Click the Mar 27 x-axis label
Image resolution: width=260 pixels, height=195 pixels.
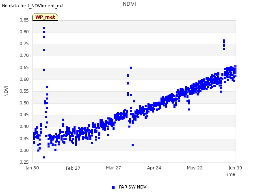(113, 168)
